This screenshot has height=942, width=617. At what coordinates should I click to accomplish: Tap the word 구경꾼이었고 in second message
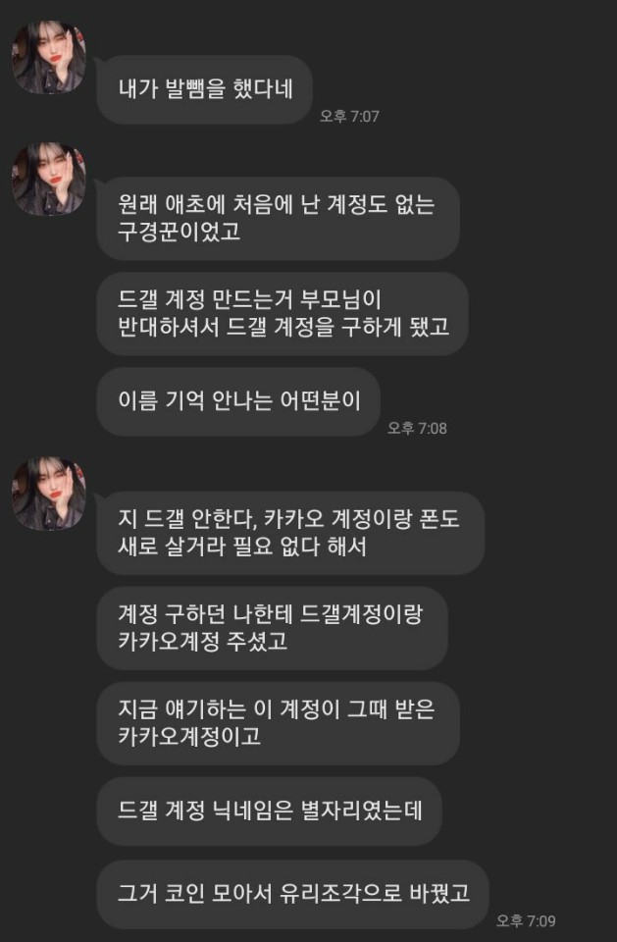tap(180, 232)
